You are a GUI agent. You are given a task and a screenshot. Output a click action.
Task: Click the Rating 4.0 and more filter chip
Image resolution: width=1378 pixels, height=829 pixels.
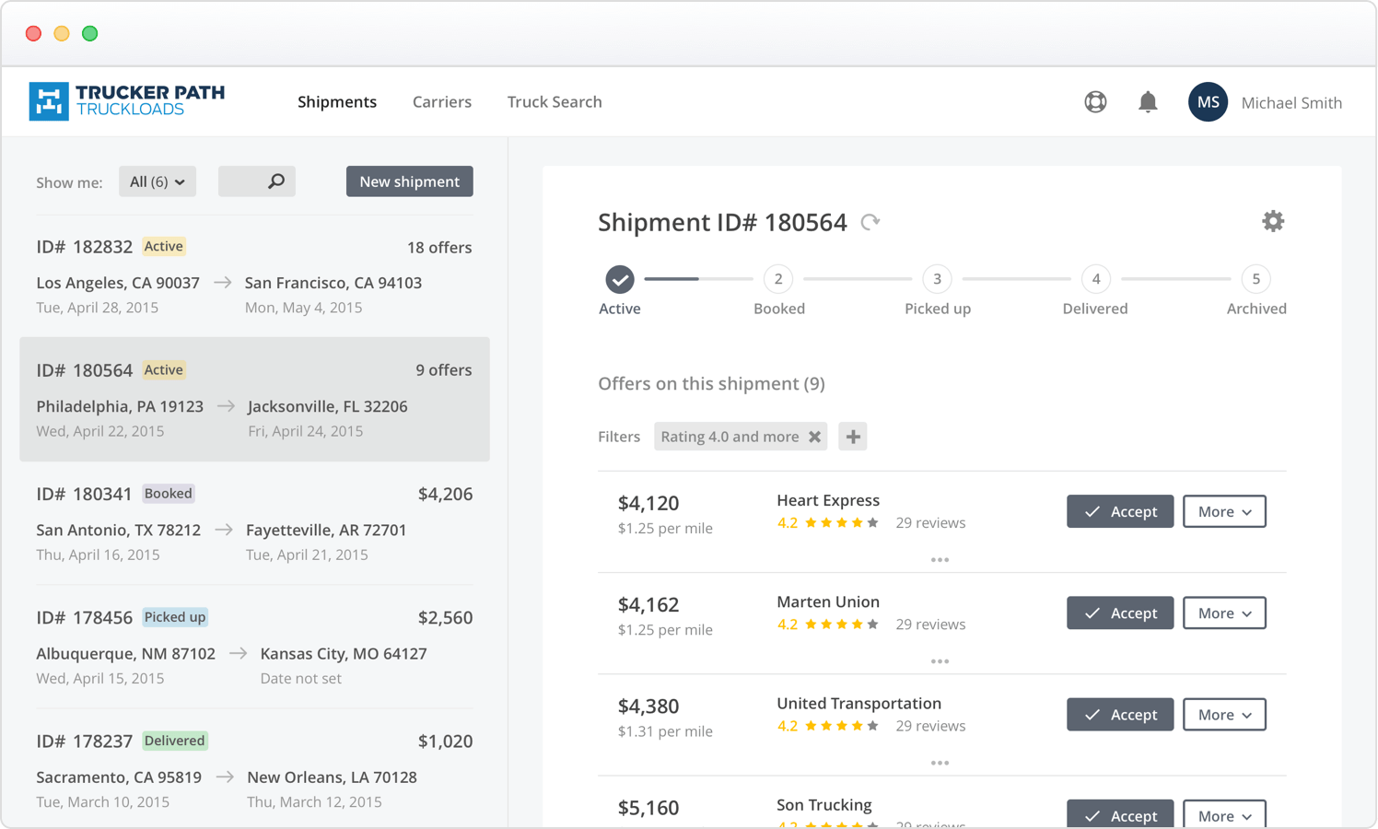click(741, 437)
